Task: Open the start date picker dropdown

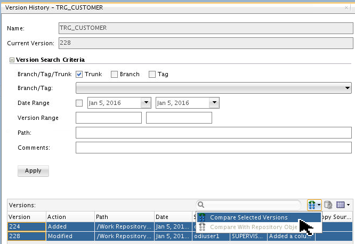Action: pos(146,103)
